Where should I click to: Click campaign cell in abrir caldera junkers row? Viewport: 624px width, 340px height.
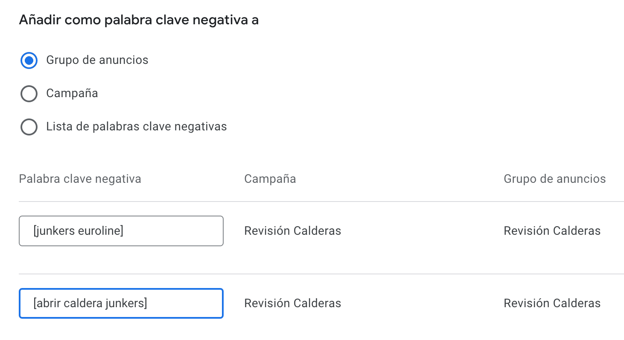click(x=292, y=303)
